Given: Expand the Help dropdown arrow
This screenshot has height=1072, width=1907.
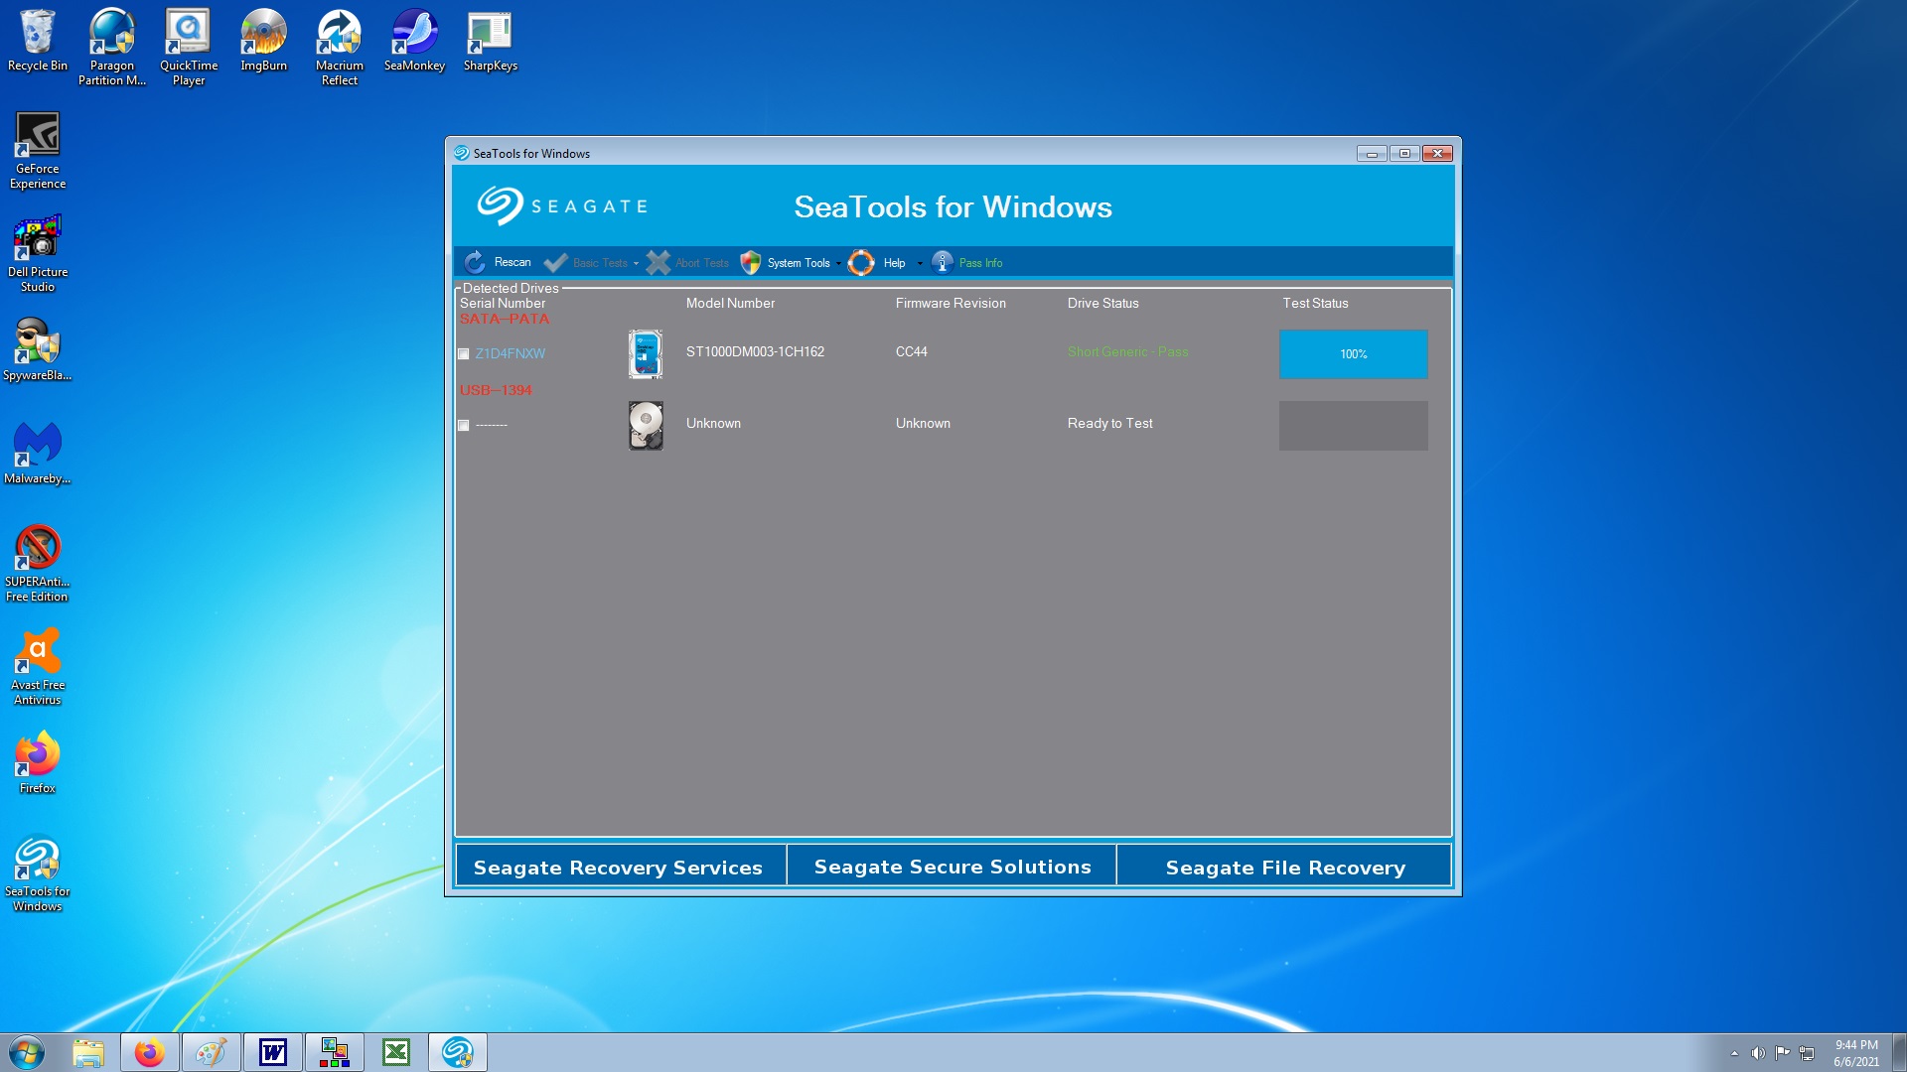Looking at the screenshot, I should pos(920,263).
